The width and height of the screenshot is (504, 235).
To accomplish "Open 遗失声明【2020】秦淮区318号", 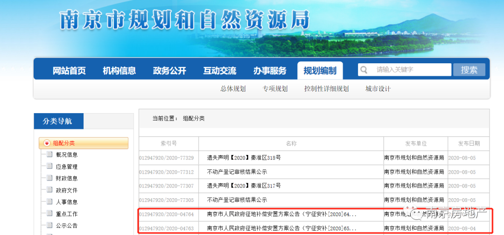I will pos(244,158).
